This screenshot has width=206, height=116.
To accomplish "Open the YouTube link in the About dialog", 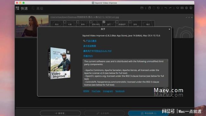I will (96, 91).
